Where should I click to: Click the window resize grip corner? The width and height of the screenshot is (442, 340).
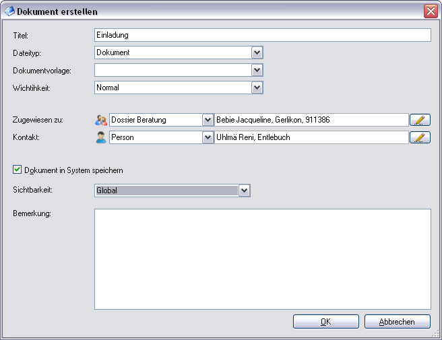coord(436,333)
